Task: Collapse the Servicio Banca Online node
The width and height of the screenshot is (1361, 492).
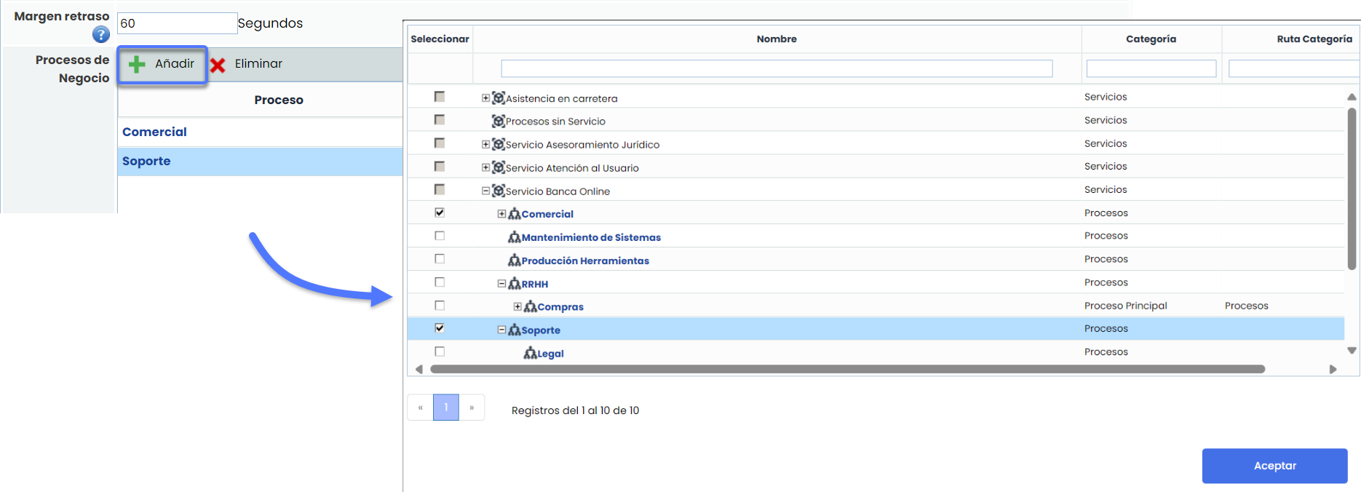Action: pyautogui.click(x=485, y=191)
